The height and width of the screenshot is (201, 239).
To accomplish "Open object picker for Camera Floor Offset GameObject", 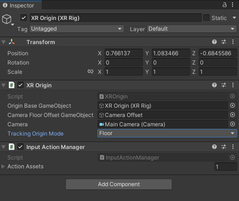I will pos(233,115).
